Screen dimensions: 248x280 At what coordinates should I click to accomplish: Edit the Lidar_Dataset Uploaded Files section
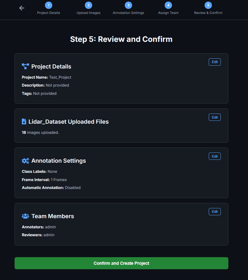pos(214,117)
